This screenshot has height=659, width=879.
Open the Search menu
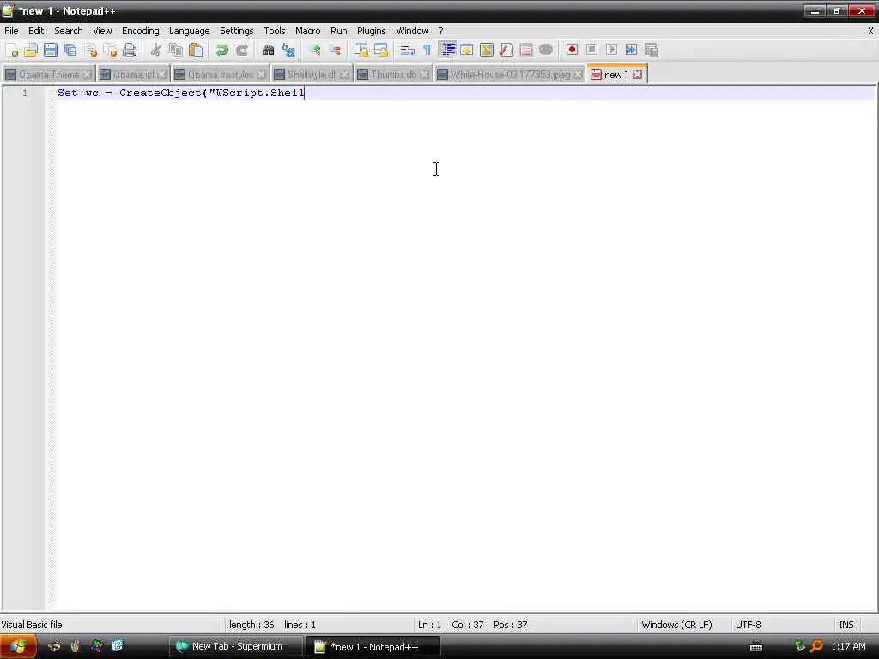click(x=69, y=31)
